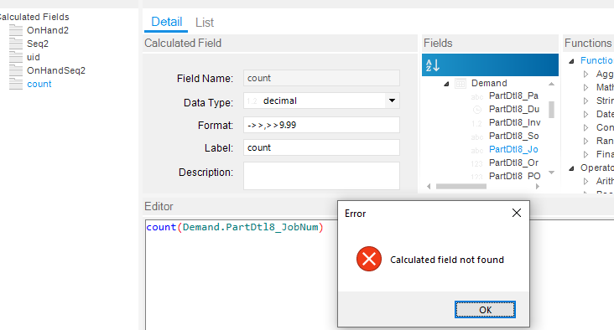
Task: Collapse the Operators node
Action: [571, 168]
